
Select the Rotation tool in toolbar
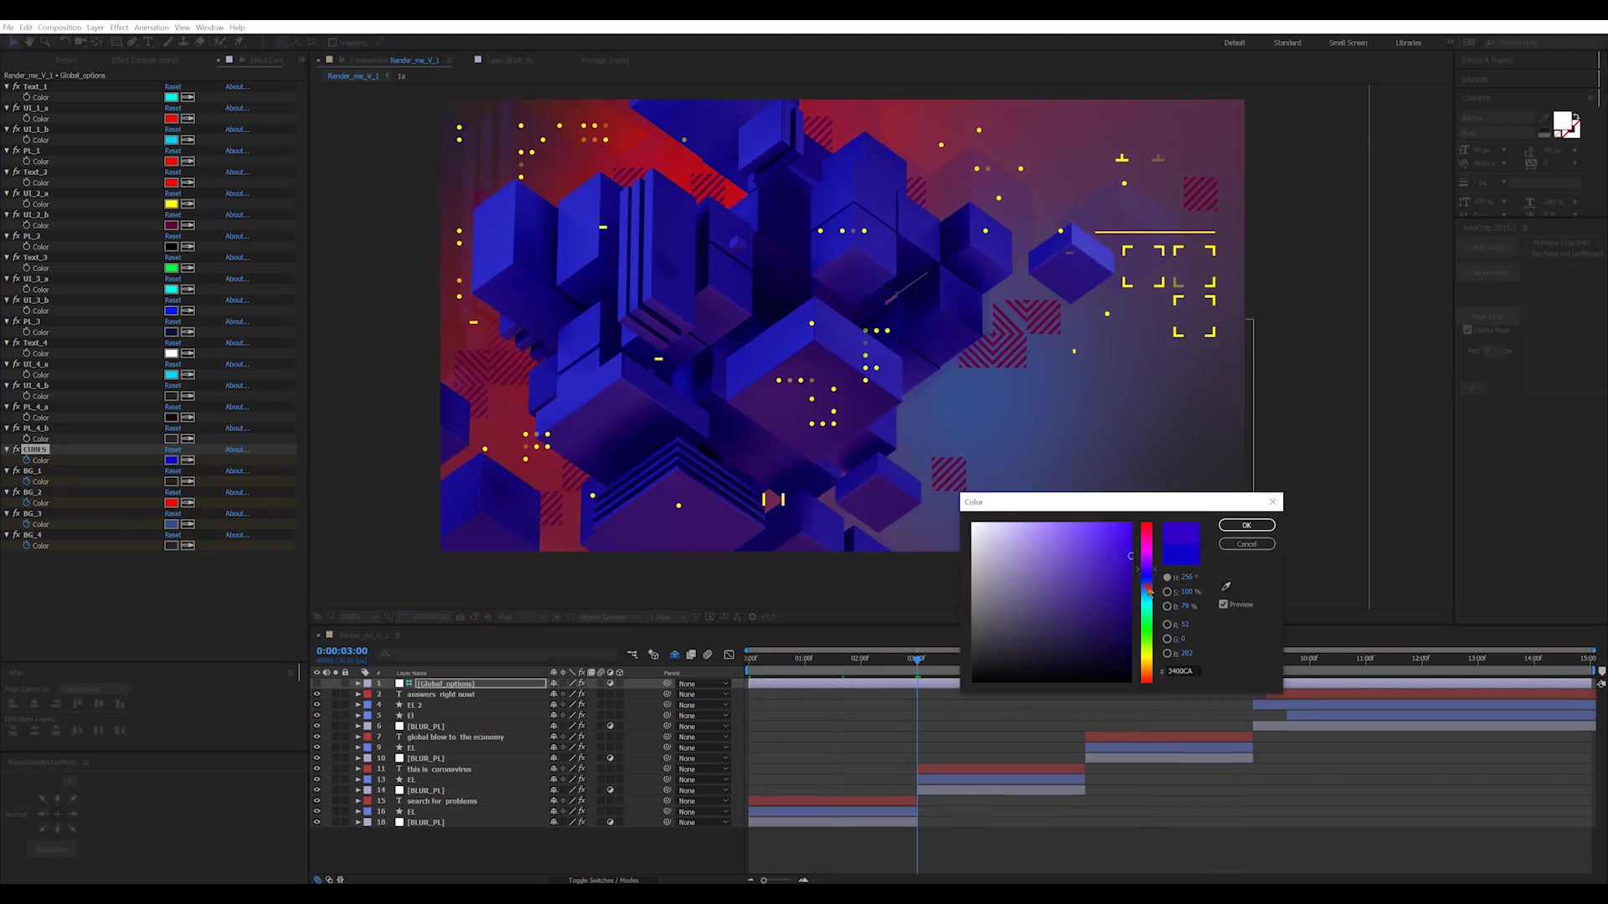point(65,42)
